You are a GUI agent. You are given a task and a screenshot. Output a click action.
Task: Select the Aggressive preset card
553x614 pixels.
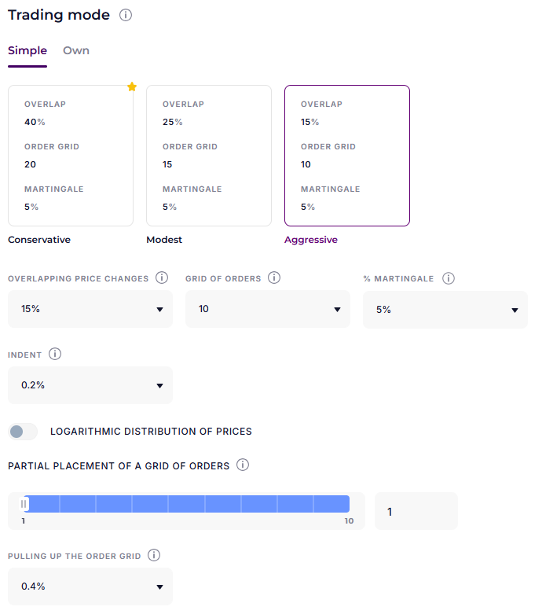click(x=347, y=156)
